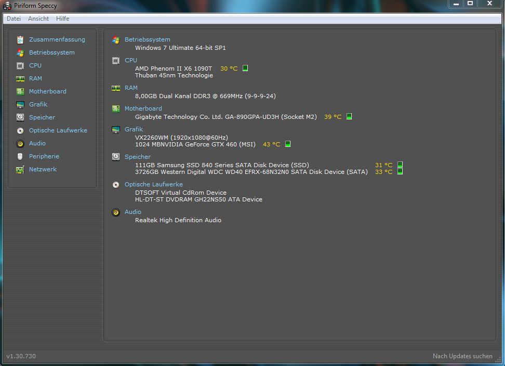Click the 111GB Samsung SSD 840 Series line
Screen dimensions: 505x366
222,165
